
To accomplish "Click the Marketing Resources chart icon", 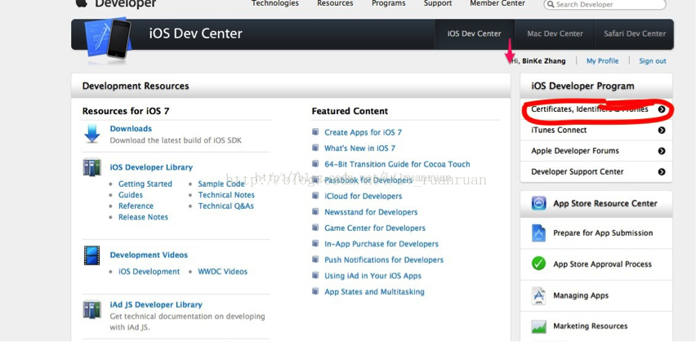I will point(538,326).
